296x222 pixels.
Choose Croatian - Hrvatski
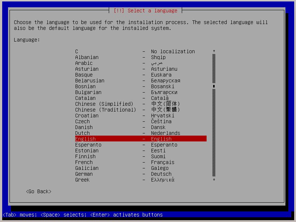pyautogui.click(x=141, y=116)
